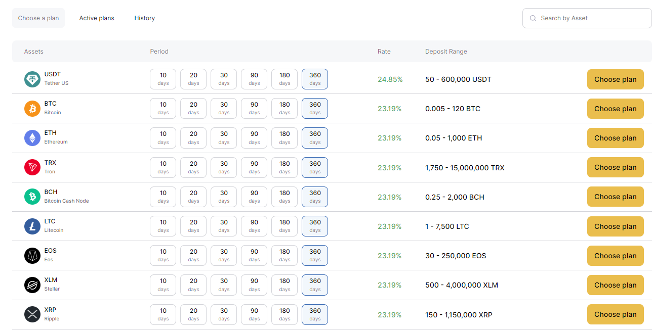Screen dimensions: 653x330
Task: Click deposit range 500 - 4,000,000 XLM
Action: [x=462, y=285]
